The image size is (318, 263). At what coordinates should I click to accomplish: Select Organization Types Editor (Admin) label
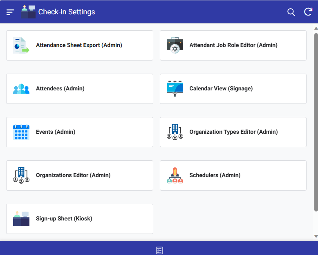point(233,132)
